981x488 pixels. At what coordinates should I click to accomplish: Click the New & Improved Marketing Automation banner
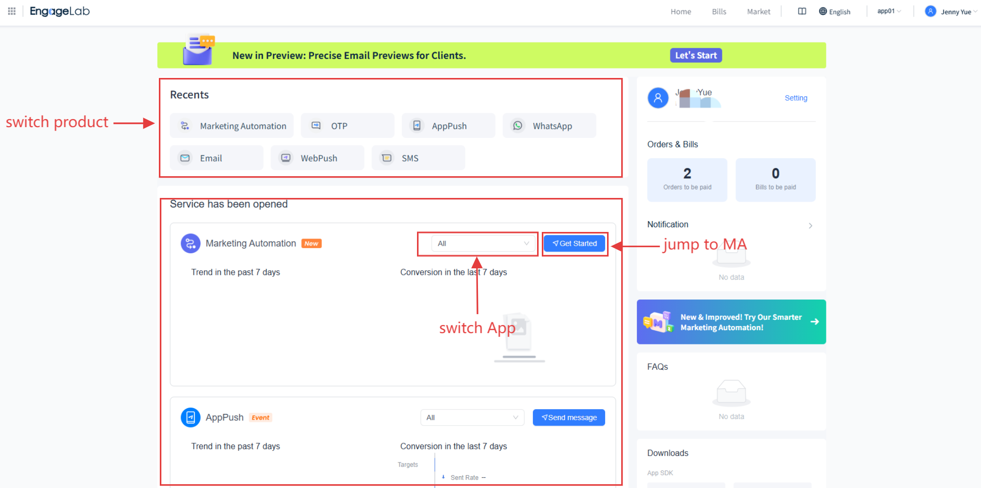coord(731,322)
